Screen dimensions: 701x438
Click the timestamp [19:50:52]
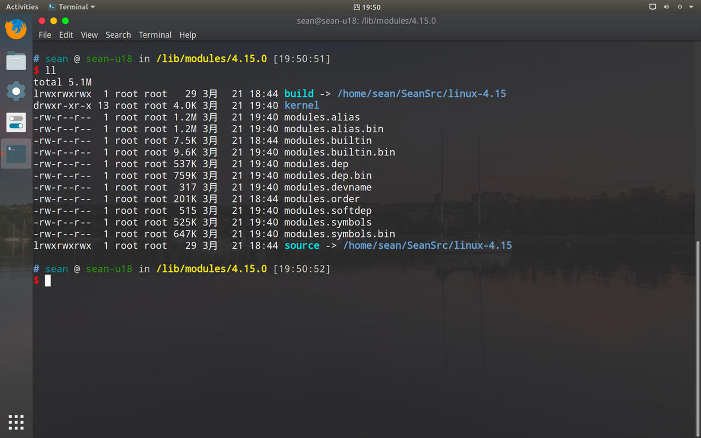coord(301,269)
